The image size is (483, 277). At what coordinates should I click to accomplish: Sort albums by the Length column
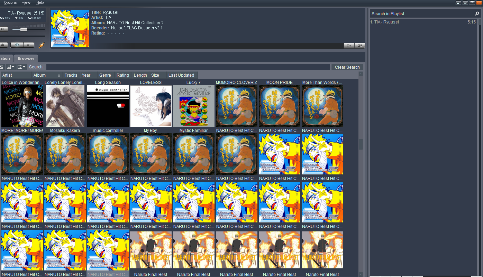(x=140, y=75)
